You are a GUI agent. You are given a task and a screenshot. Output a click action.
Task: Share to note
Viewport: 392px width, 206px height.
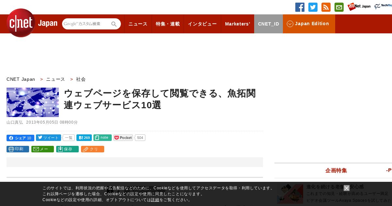pyautogui.click(x=103, y=138)
